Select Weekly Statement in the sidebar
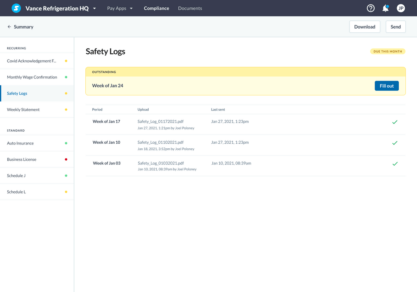The image size is (417, 292). (23, 109)
